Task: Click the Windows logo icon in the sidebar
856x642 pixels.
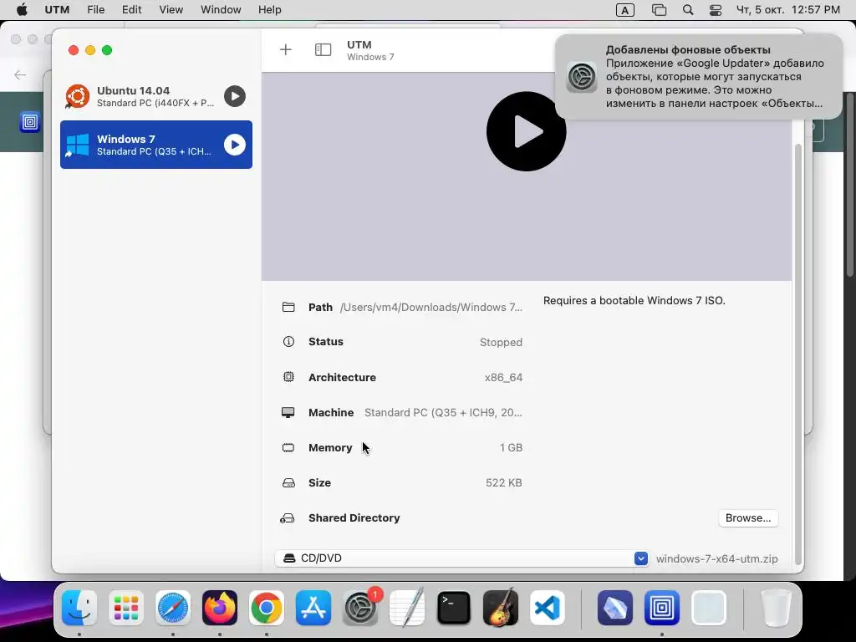Action: click(78, 145)
